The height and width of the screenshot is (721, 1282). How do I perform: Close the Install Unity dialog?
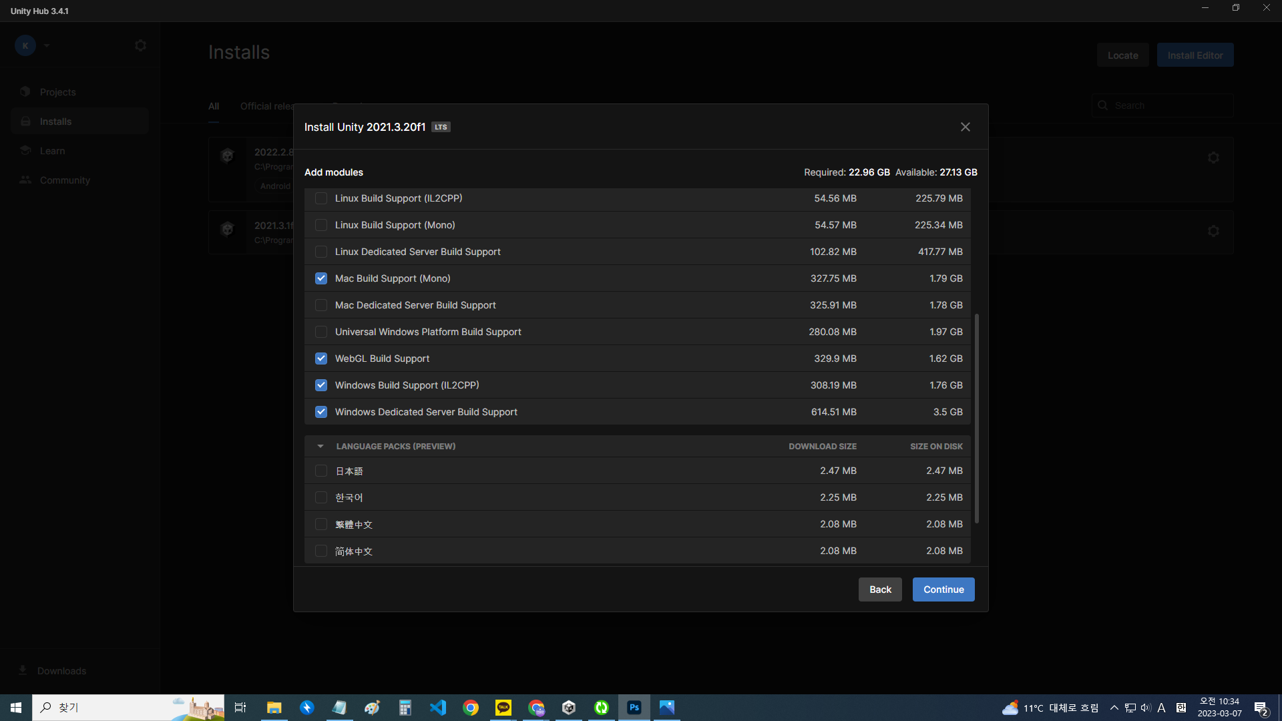(965, 127)
